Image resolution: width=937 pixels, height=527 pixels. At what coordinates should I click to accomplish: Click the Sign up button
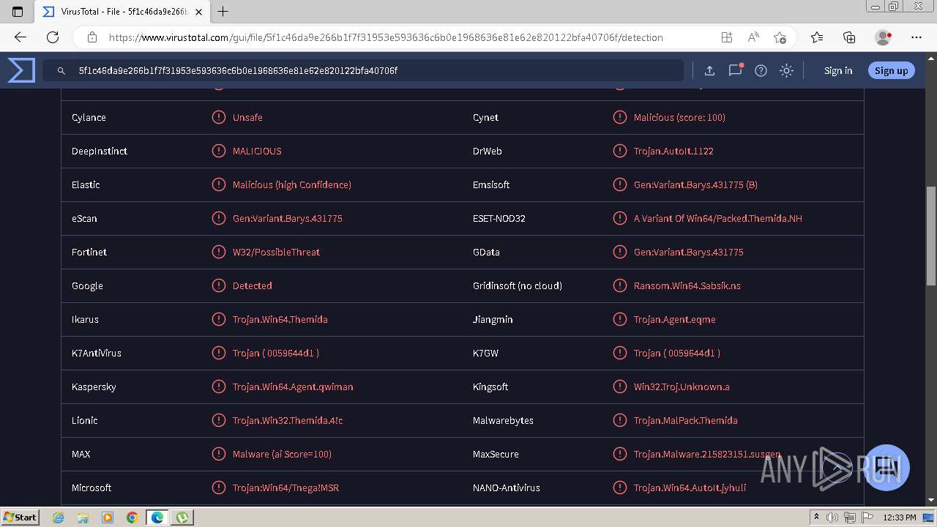pos(891,71)
